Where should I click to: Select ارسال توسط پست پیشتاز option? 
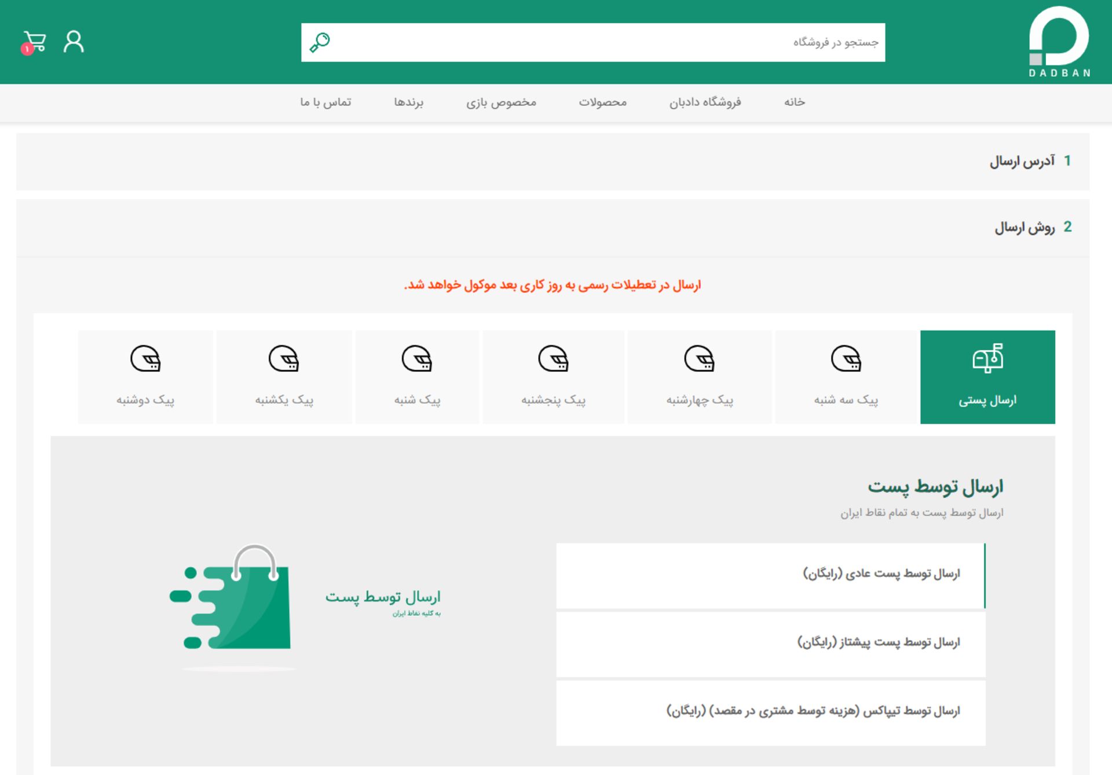770,644
